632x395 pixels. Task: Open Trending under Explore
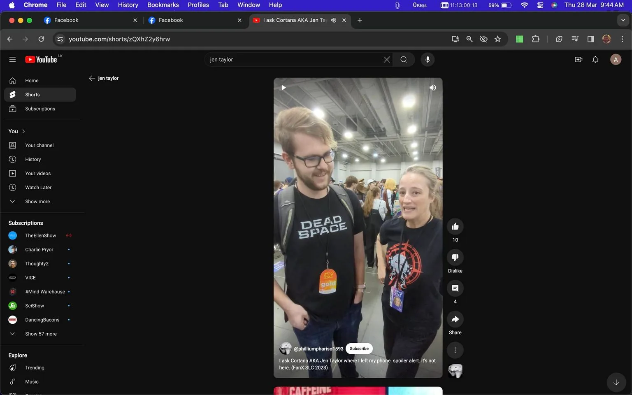click(x=35, y=367)
